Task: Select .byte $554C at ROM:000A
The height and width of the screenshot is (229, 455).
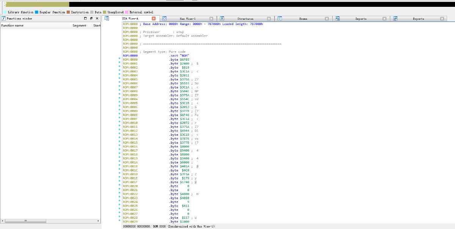Action: pos(179,99)
